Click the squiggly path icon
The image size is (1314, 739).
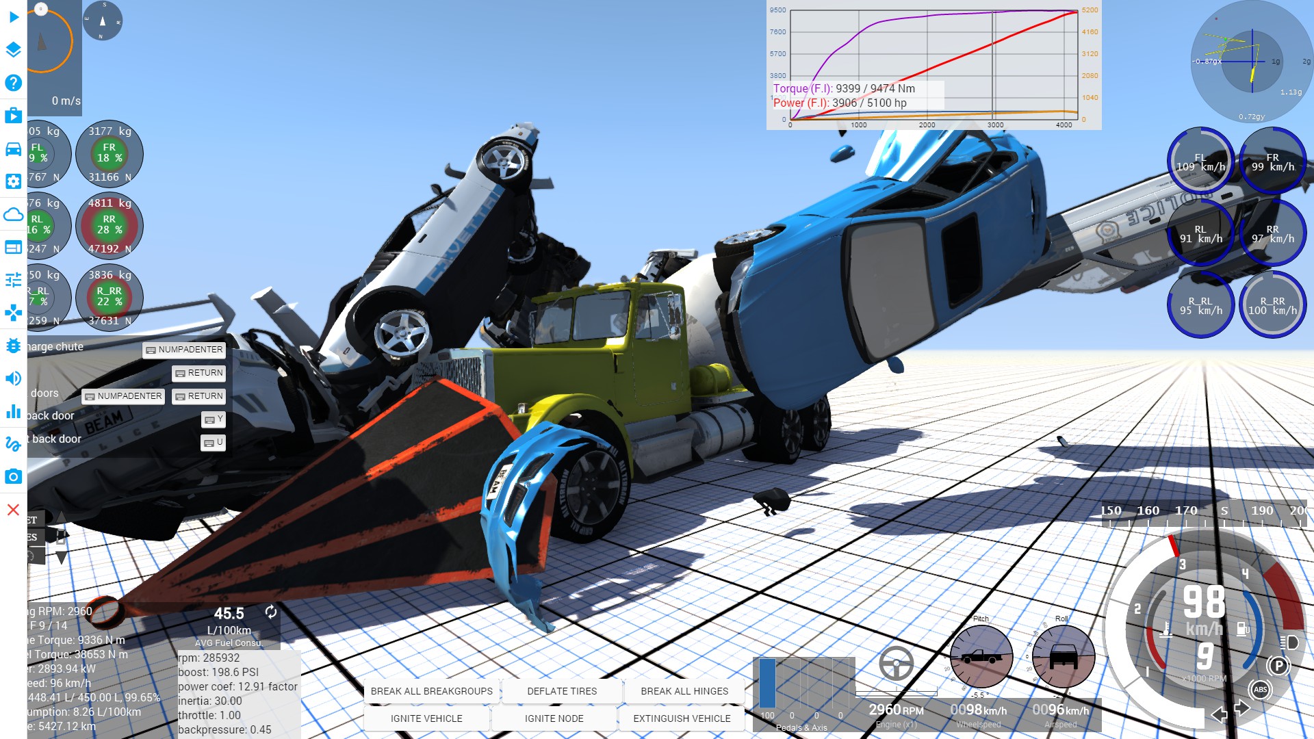(x=13, y=444)
